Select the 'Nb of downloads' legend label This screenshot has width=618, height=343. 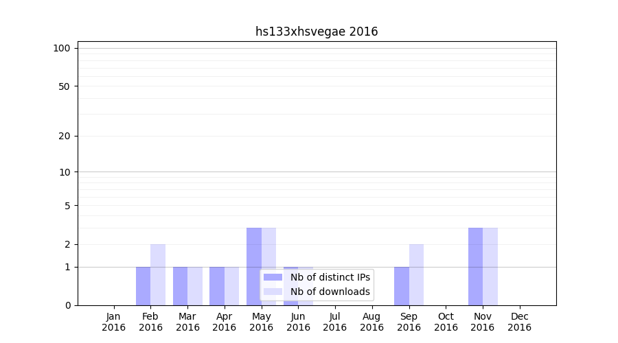click(330, 292)
